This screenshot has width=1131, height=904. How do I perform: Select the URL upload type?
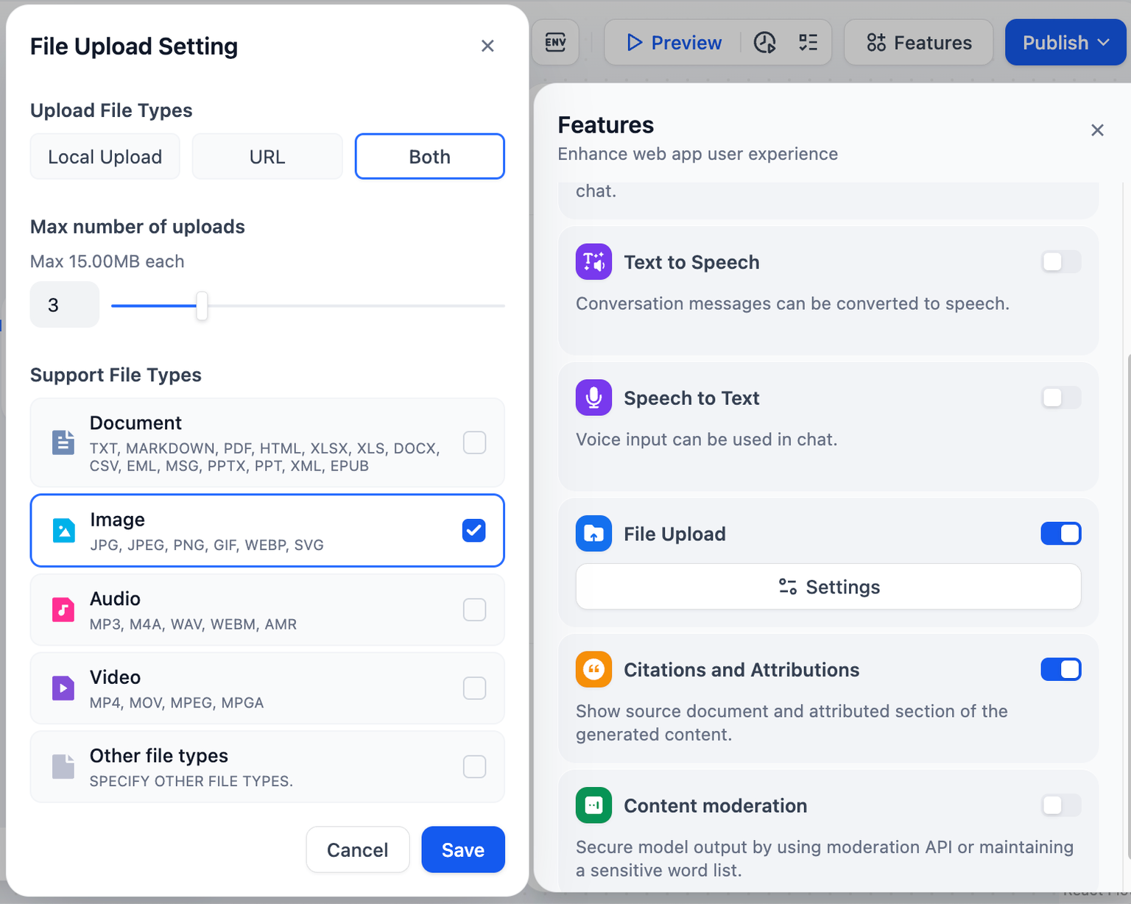pos(267,156)
